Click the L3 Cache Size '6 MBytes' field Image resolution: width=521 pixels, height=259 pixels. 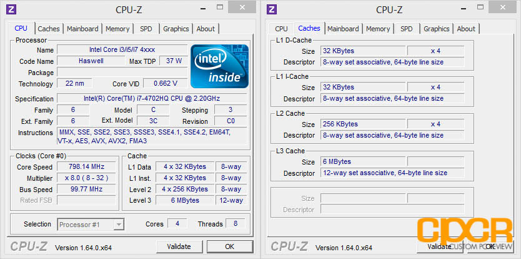(363, 161)
